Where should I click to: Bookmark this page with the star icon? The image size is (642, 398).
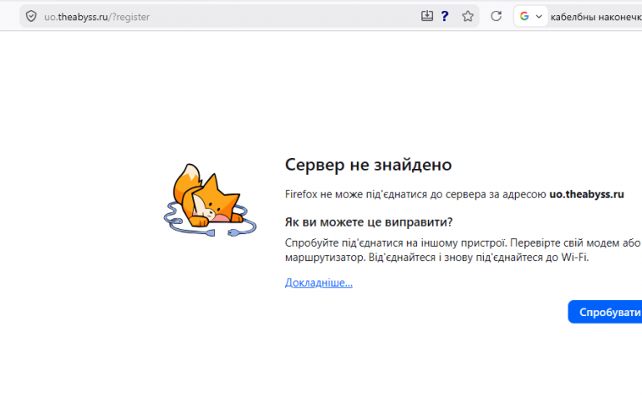pos(467,16)
